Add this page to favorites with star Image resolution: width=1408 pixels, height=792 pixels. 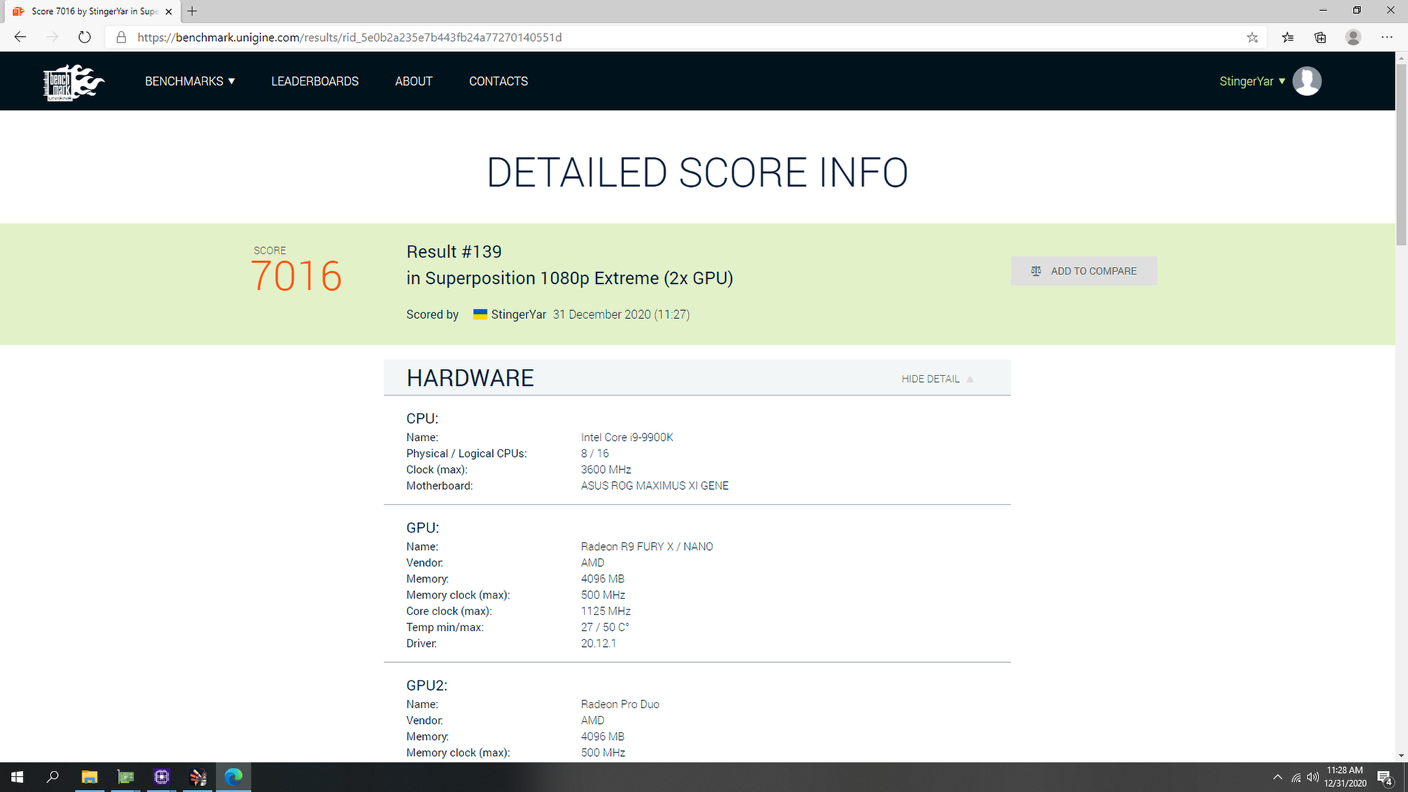(x=1252, y=37)
